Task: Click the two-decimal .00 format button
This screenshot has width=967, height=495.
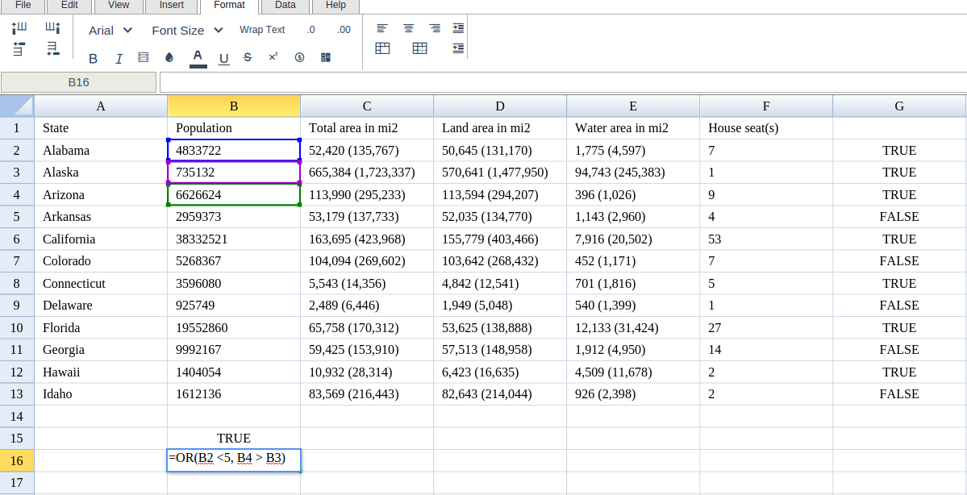Action: point(344,30)
